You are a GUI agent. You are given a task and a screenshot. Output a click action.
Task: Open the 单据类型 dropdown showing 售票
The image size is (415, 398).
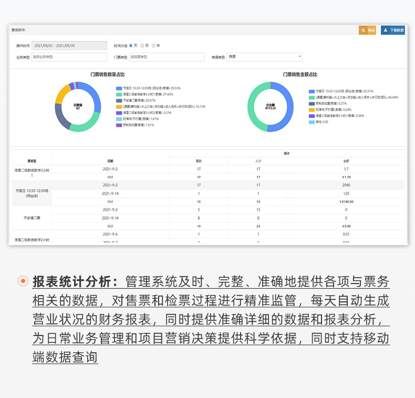264,57
